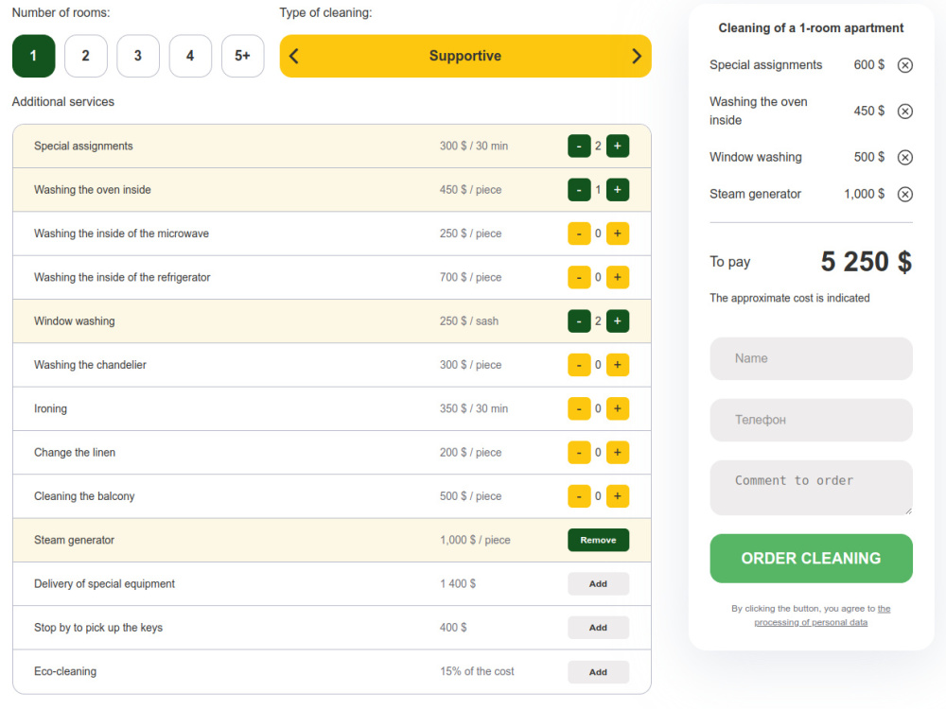Click the Cleaning of a 1-room apartment heading
Viewport: 946px width, 709px height.
pos(811,27)
